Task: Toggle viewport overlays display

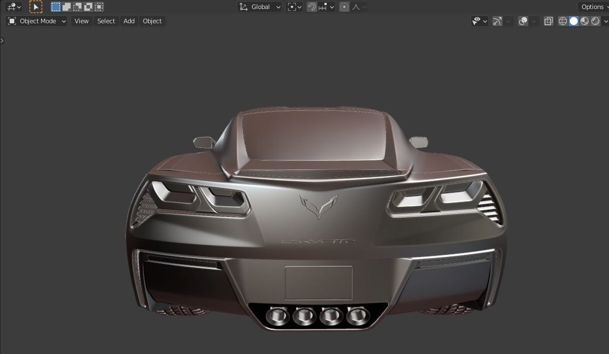Action: 523,21
